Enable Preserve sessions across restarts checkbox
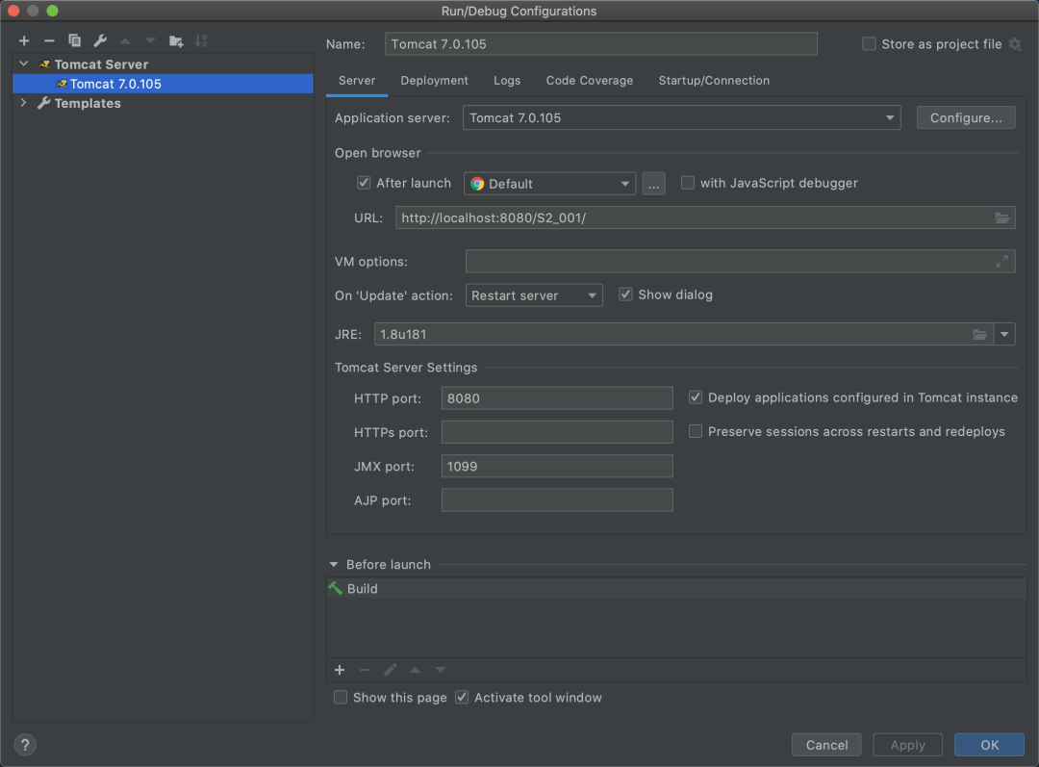Viewport: 1039px width, 767px height. tap(696, 432)
